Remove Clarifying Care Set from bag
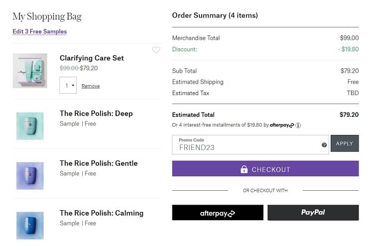The width and height of the screenshot is (371, 249). (x=91, y=86)
